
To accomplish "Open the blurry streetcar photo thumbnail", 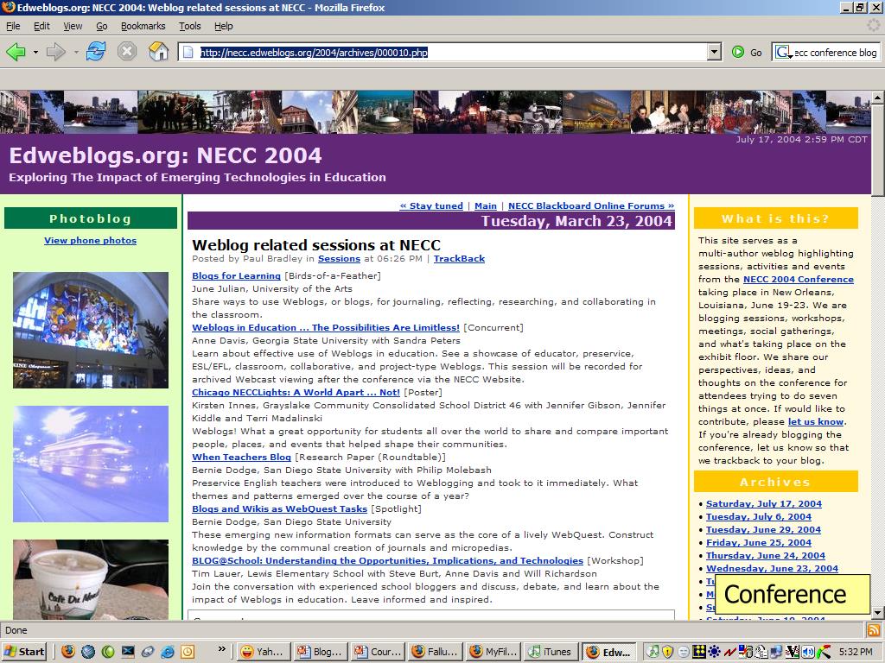I will 91,464.
